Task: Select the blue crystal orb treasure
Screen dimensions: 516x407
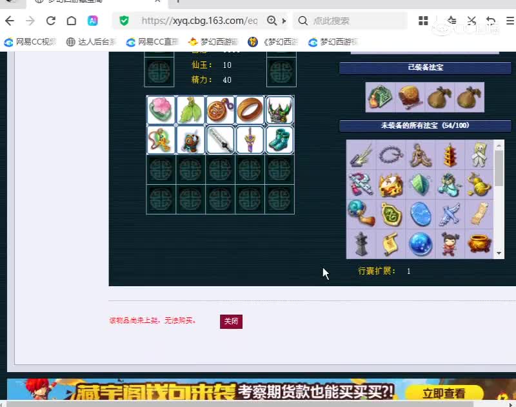Action: coord(421,244)
